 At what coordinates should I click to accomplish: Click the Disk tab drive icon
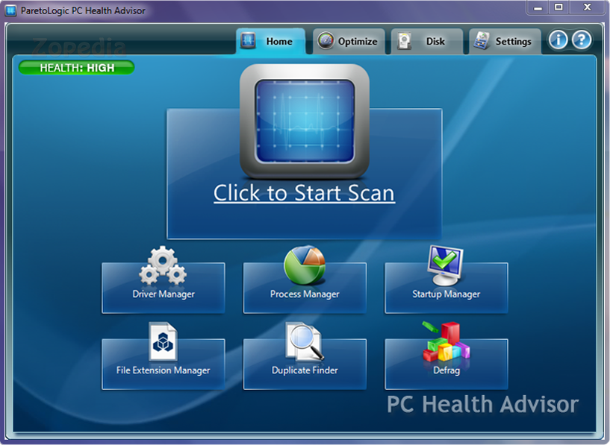[x=405, y=41]
